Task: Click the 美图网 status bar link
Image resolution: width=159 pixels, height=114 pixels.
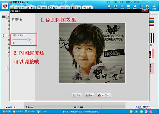Action: 7,111
